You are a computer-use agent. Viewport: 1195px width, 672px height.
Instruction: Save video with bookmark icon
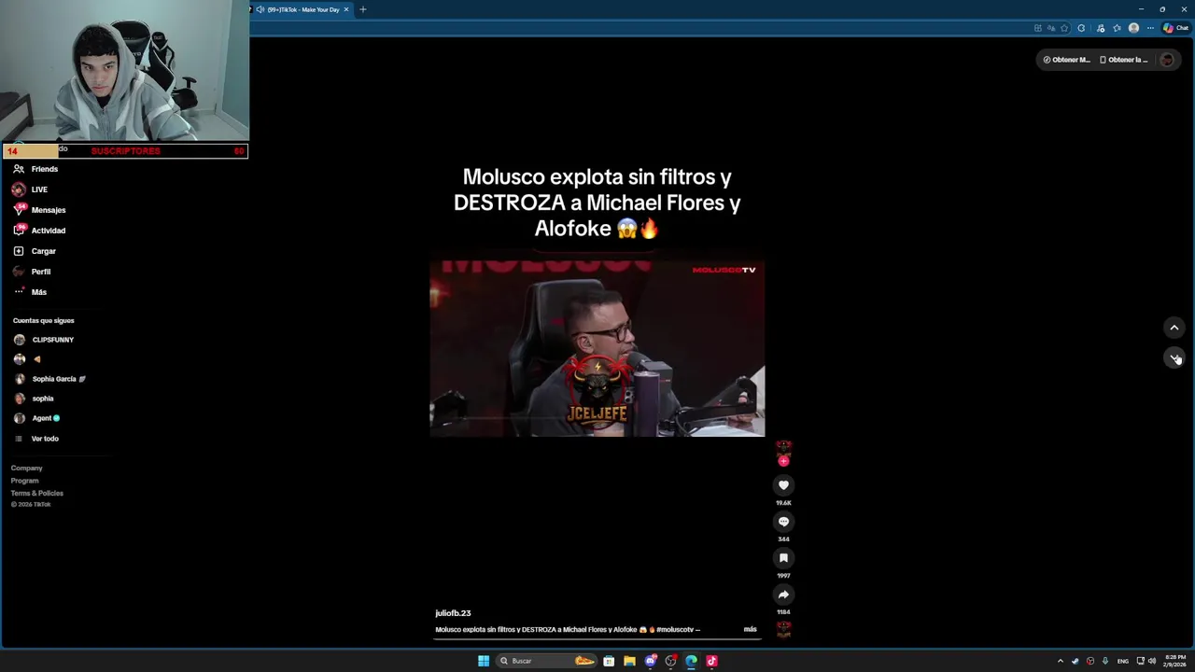(x=783, y=558)
